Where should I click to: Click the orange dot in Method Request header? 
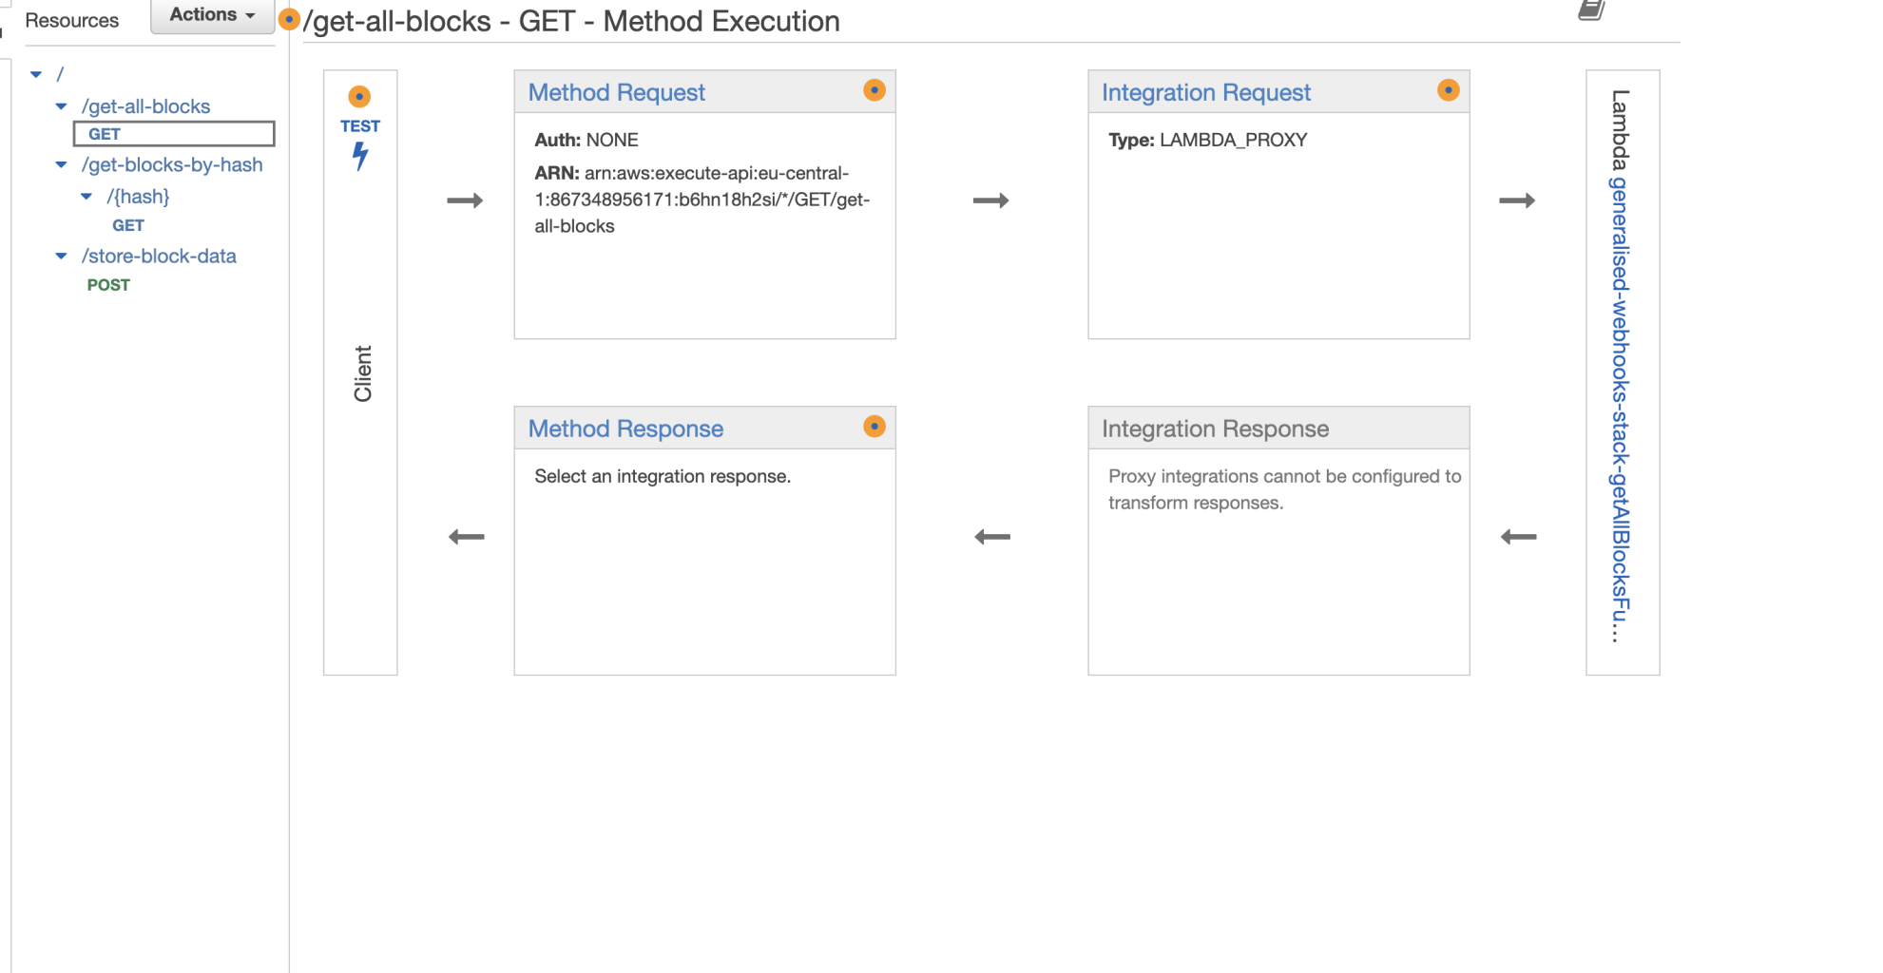tap(874, 90)
